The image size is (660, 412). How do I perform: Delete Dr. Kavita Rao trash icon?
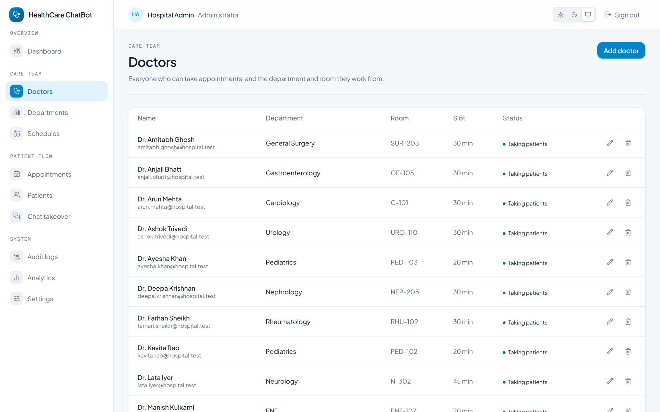pyautogui.click(x=628, y=351)
